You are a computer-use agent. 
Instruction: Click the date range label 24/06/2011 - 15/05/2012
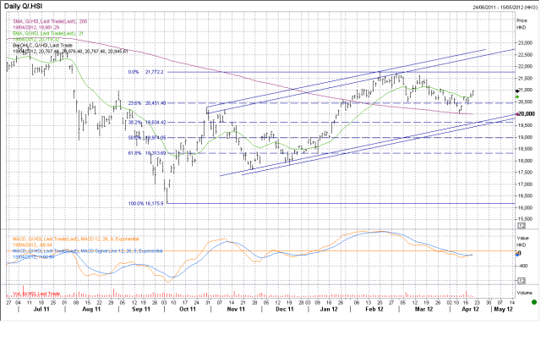coord(494,6)
